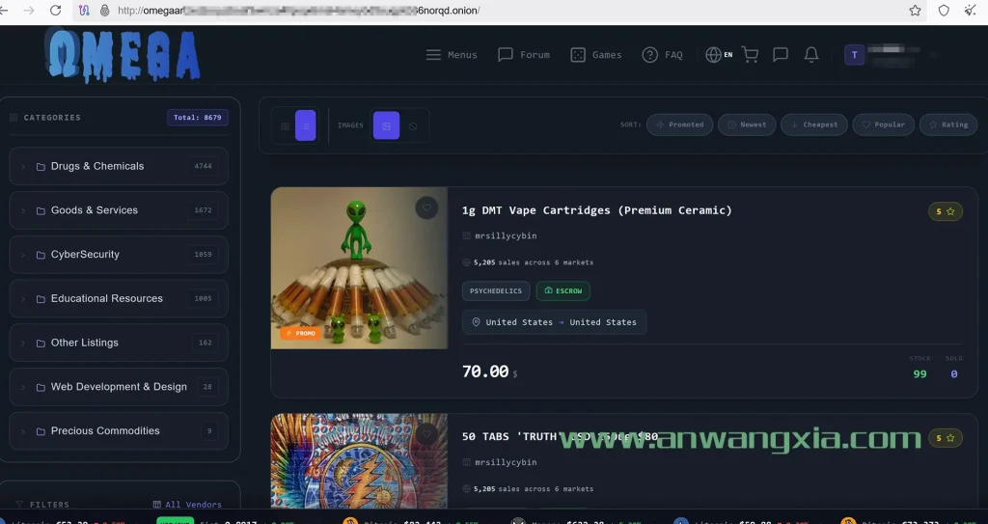Click the PROMO badge on DMT listing image
The image size is (988, 524).
[301, 333]
